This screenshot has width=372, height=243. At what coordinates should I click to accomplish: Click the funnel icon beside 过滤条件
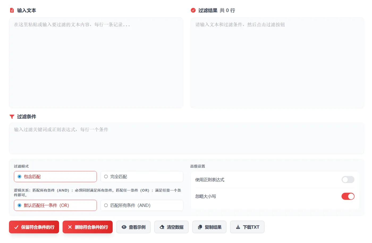coord(12,116)
